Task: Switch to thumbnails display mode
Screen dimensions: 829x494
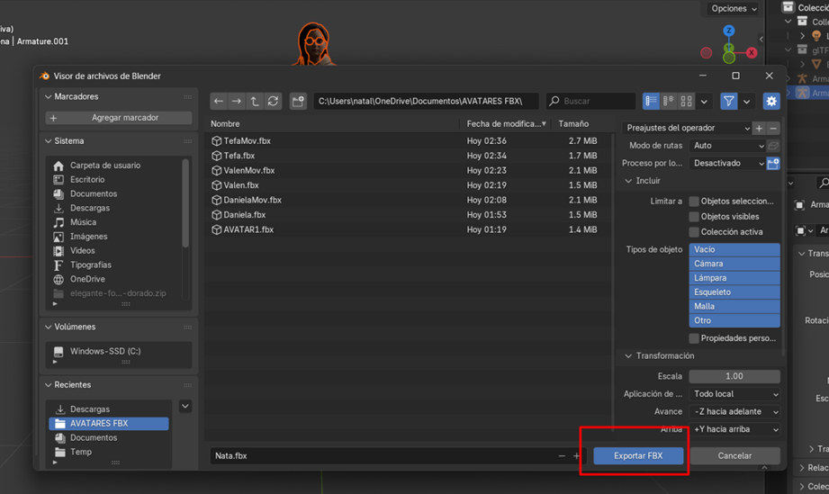Action: point(686,101)
